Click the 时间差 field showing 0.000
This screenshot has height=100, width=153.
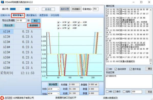[x=74, y=85]
